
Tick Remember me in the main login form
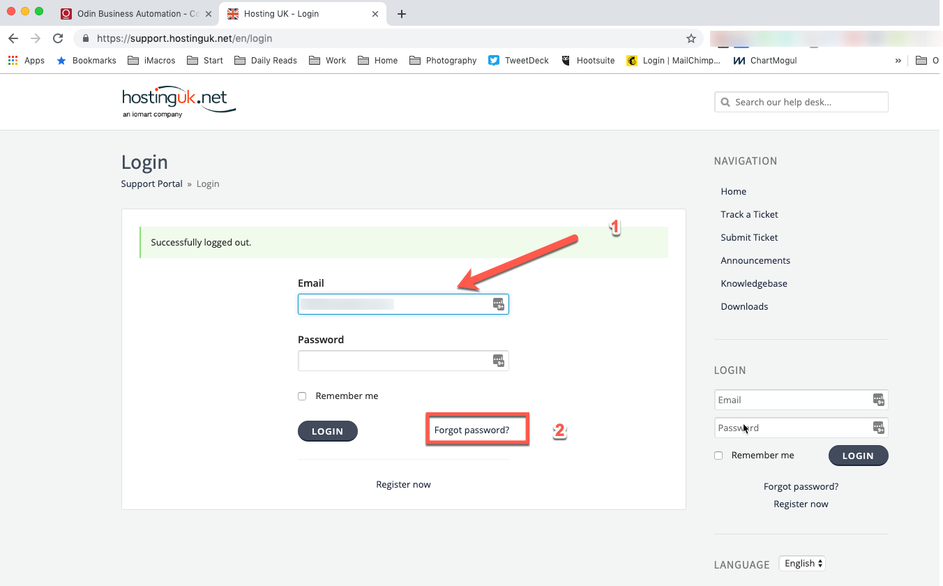point(302,396)
